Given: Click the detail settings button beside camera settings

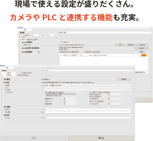Looking at the screenshot, I should coord(124,79).
